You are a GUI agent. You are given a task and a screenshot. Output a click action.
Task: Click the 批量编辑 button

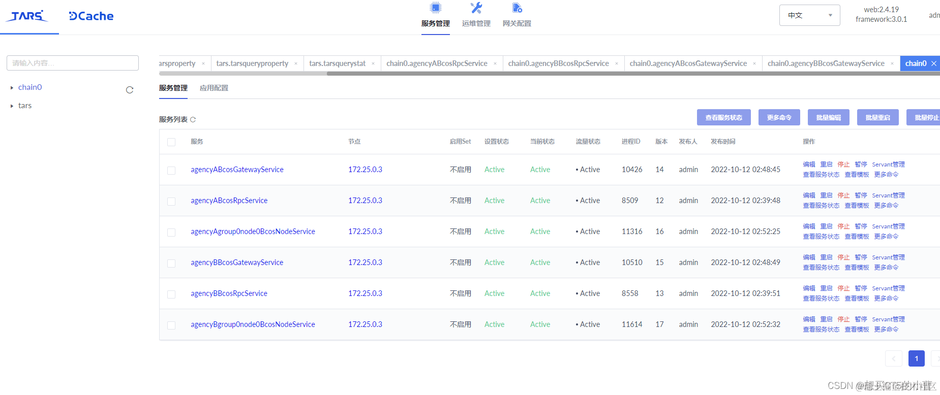pos(829,117)
